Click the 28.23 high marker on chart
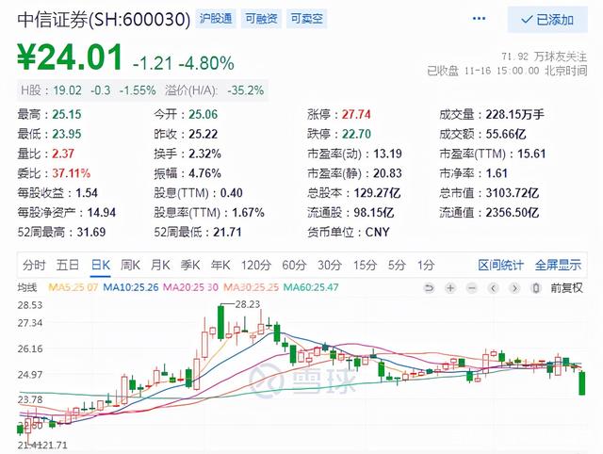Viewport: 603px width, 454px height. click(248, 304)
